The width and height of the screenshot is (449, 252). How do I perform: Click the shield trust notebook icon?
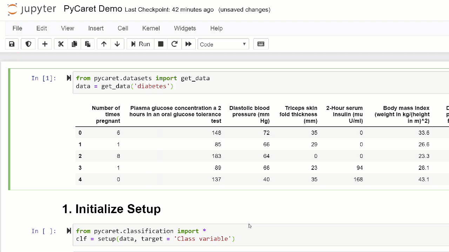(x=28, y=44)
